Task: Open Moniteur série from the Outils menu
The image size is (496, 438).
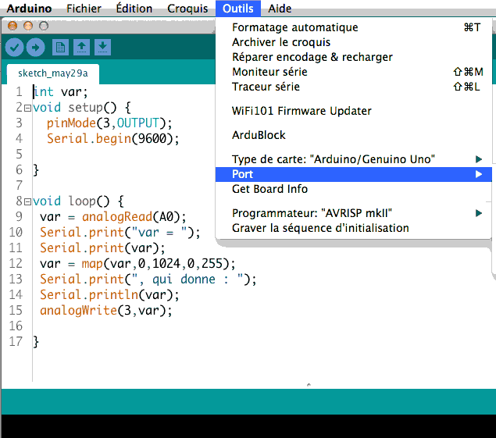Action: click(x=269, y=72)
